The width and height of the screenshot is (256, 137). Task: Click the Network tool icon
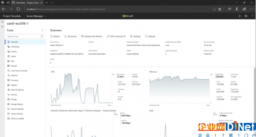[x=8, y=75]
